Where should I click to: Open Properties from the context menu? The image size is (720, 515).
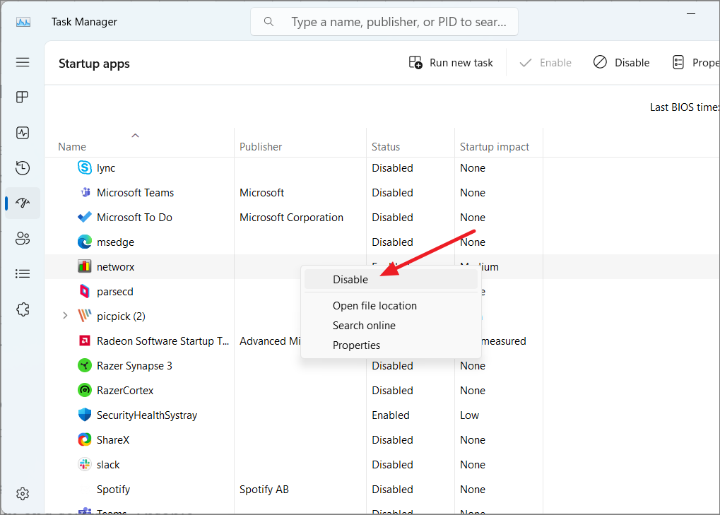356,345
